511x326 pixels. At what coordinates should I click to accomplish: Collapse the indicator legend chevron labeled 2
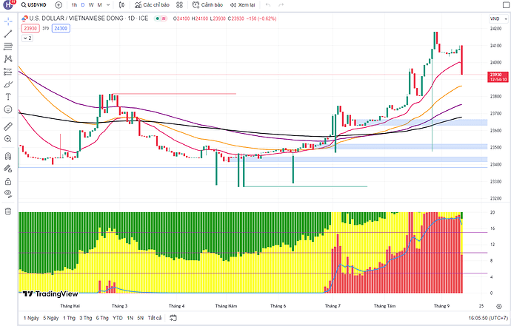[x=27, y=38]
